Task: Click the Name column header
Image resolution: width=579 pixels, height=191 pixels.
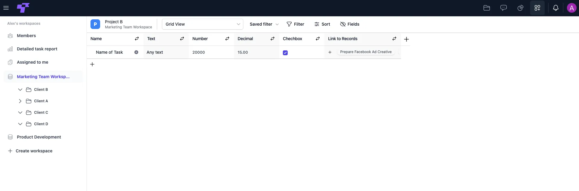Action: point(115,39)
